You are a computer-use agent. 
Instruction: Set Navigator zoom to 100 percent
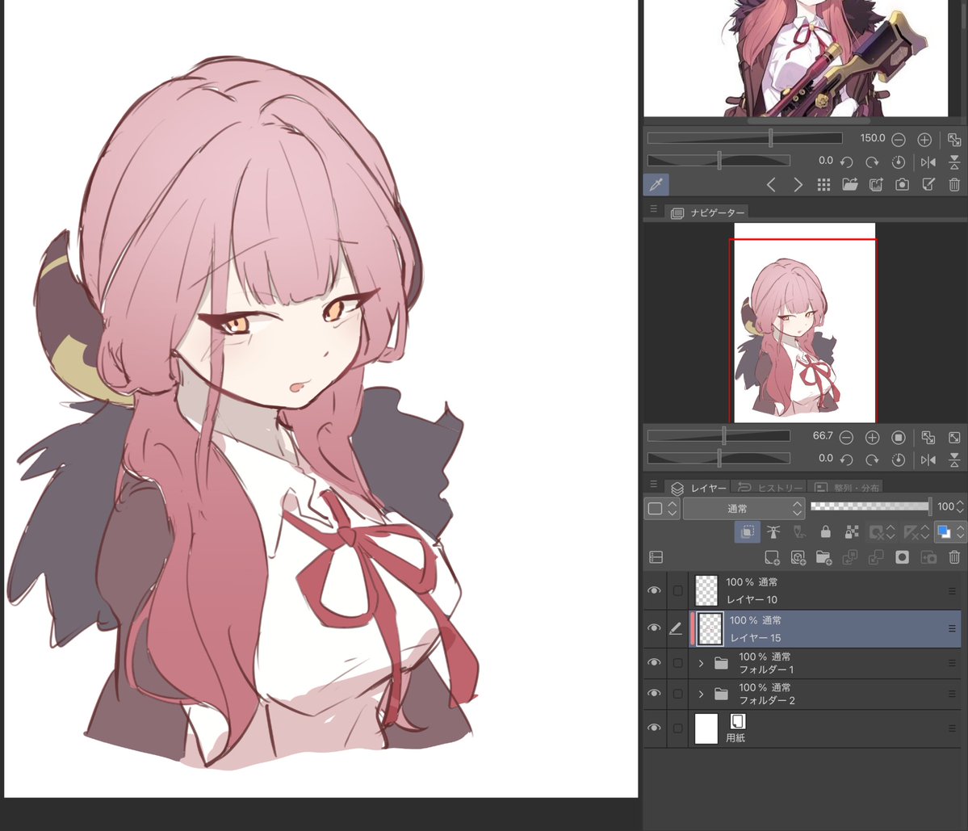click(x=899, y=438)
